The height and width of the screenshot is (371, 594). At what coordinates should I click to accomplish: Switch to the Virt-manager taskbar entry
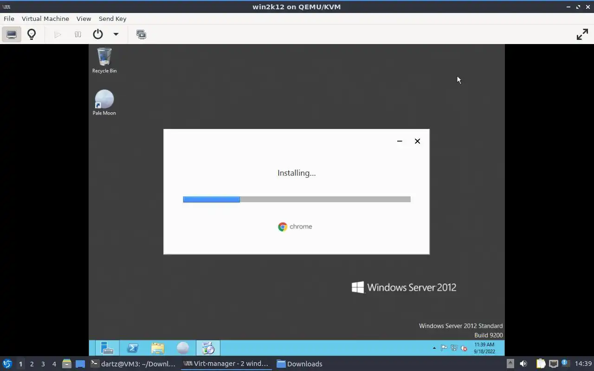tap(226, 364)
